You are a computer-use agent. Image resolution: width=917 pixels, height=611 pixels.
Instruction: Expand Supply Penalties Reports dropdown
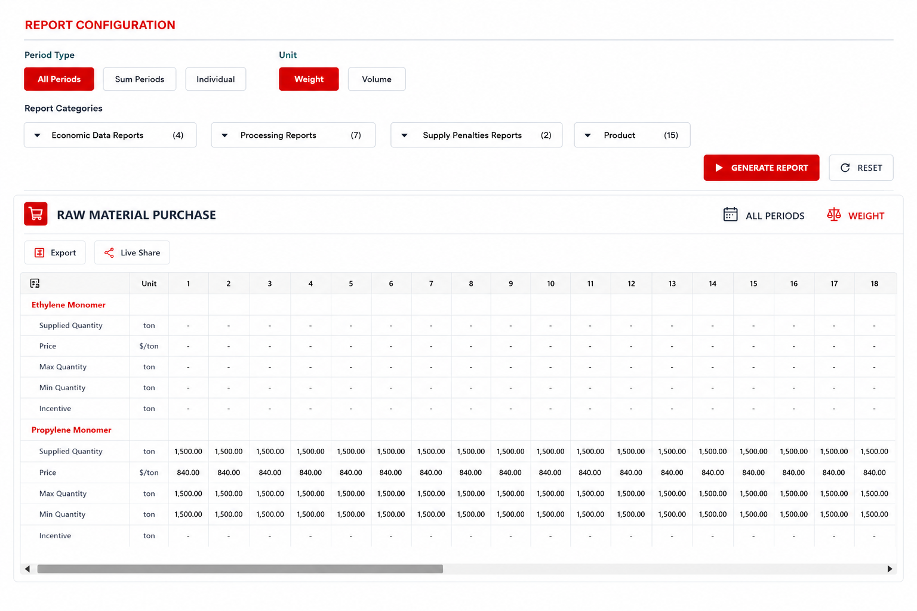pos(476,135)
